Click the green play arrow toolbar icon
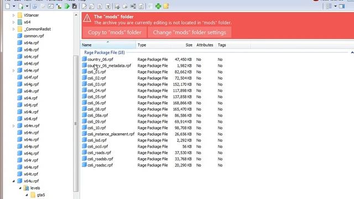The height and width of the screenshot is (199, 354). [x=67, y=6]
